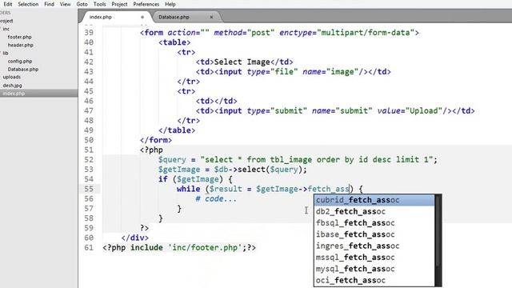Open the Help menu

(x=170, y=4)
